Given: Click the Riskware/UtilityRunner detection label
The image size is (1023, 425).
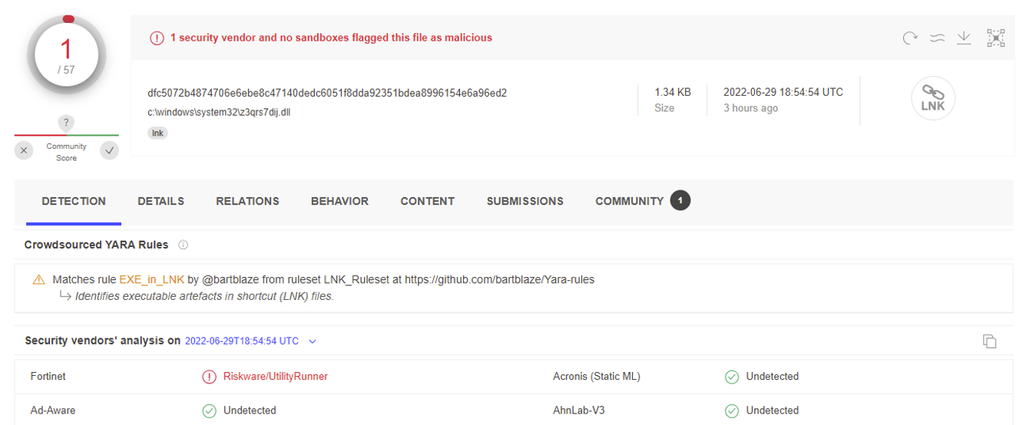Looking at the screenshot, I should [x=275, y=377].
